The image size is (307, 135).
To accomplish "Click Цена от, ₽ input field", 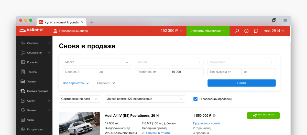I will [x=80, y=72].
